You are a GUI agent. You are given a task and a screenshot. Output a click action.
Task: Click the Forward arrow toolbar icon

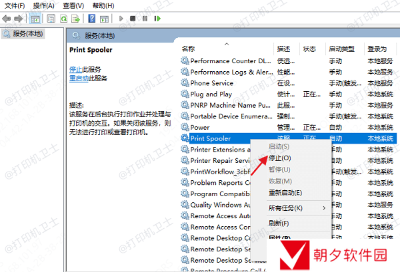tap(19, 19)
